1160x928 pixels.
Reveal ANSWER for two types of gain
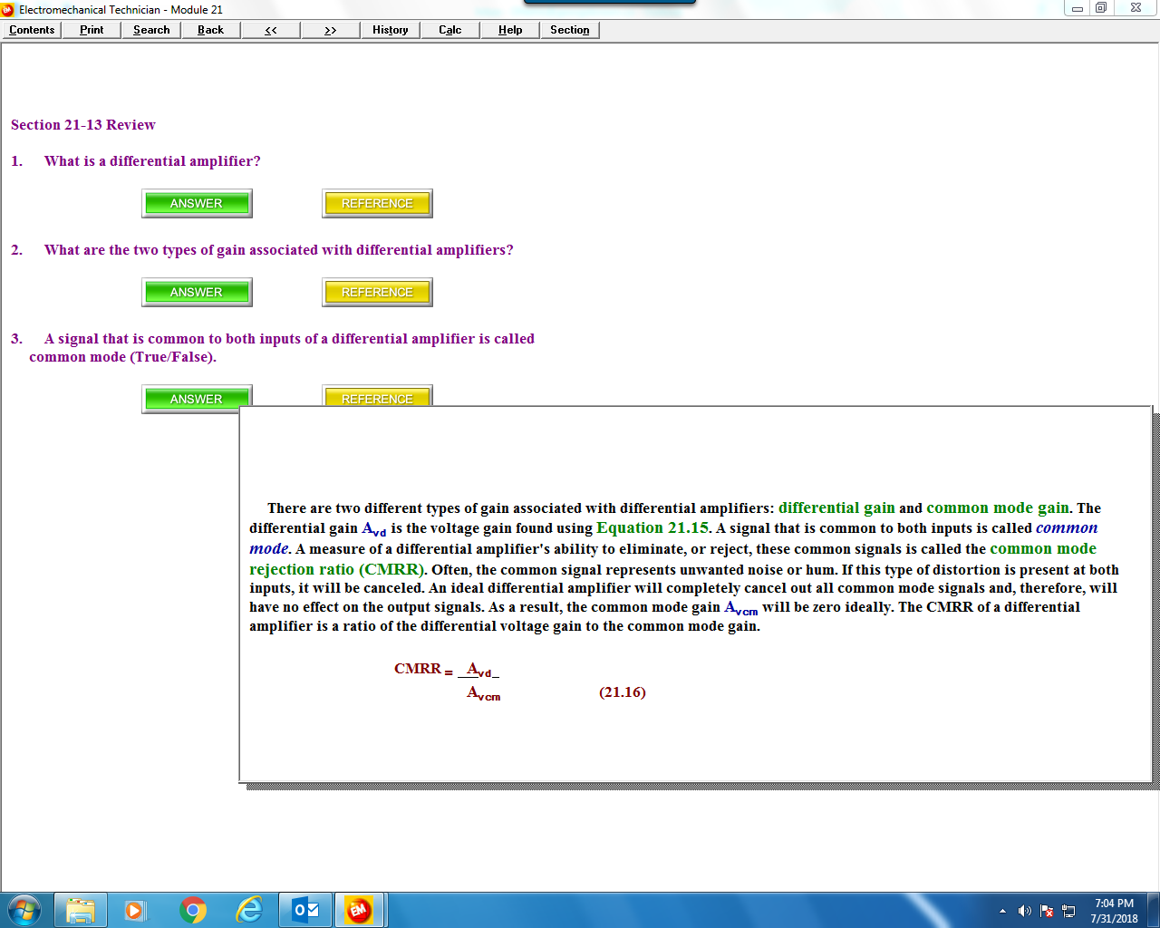pos(197,292)
